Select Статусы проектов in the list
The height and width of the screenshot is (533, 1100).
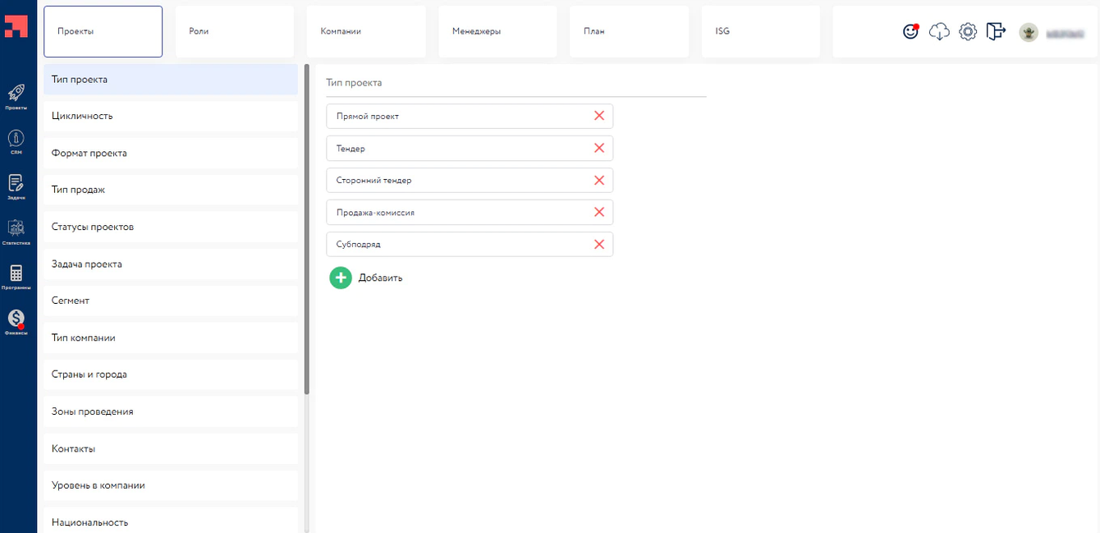pos(171,227)
